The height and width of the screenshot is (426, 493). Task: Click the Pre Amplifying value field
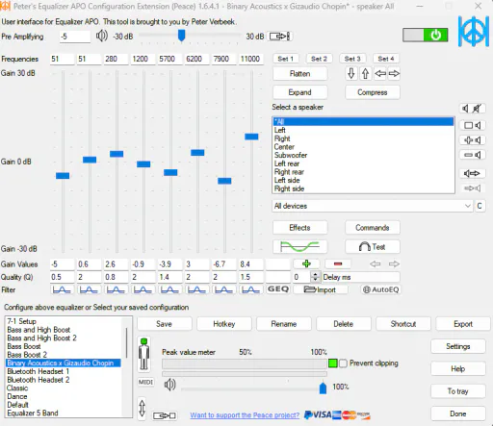point(75,37)
